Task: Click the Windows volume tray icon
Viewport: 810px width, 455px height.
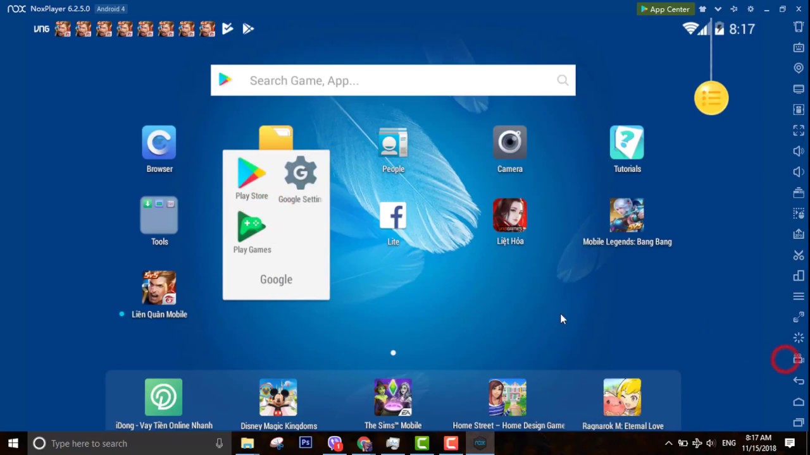Action: (711, 443)
